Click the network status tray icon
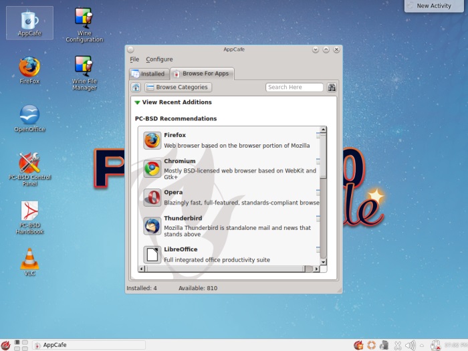The width and height of the screenshot is (468, 351). [436, 346]
